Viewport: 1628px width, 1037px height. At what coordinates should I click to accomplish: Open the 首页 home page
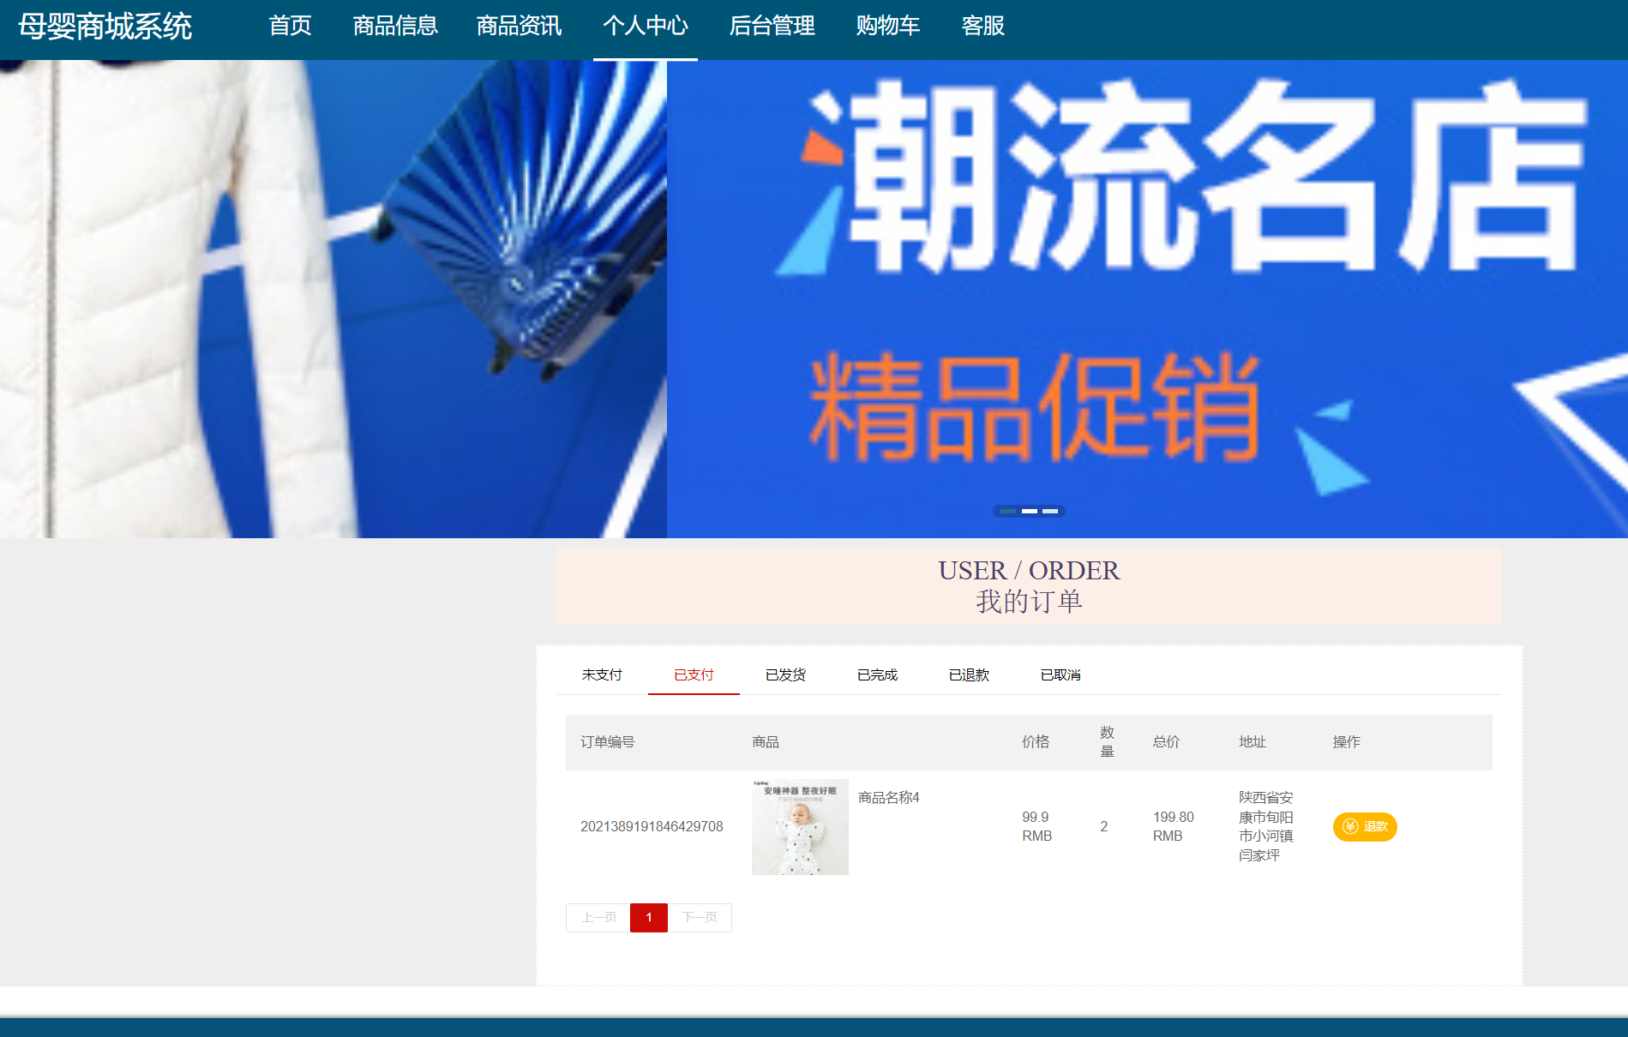click(290, 26)
